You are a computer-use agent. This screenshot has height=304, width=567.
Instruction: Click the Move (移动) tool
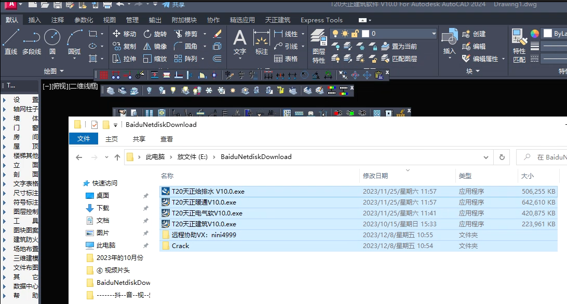click(x=124, y=34)
